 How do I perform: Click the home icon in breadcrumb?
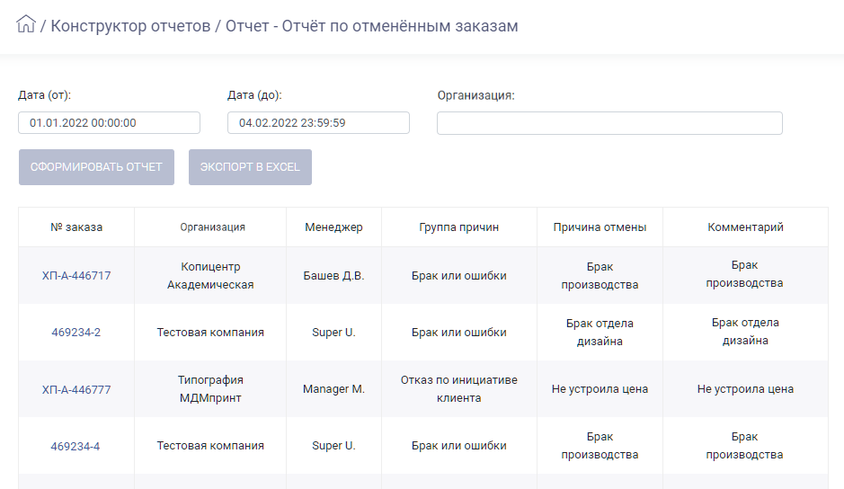point(25,24)
